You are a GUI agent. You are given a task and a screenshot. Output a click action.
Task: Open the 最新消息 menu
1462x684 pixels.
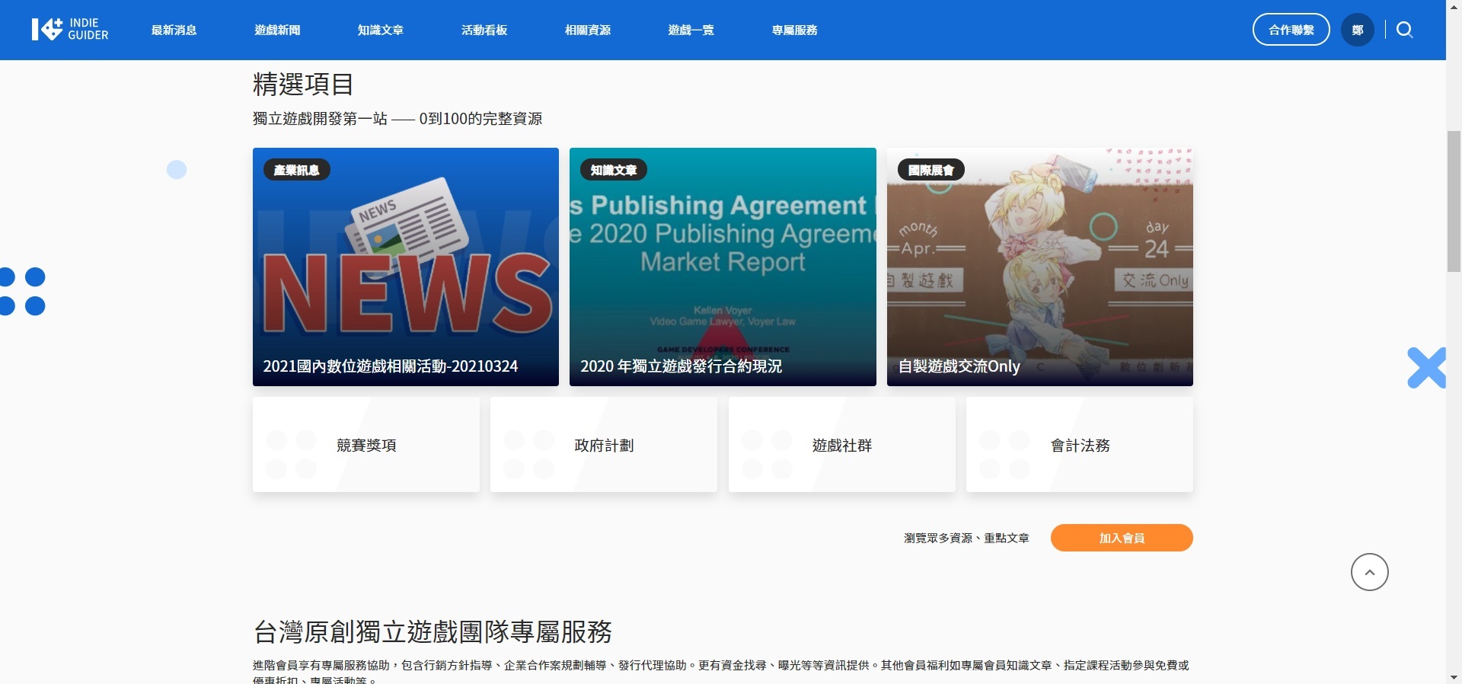[174, 30]
